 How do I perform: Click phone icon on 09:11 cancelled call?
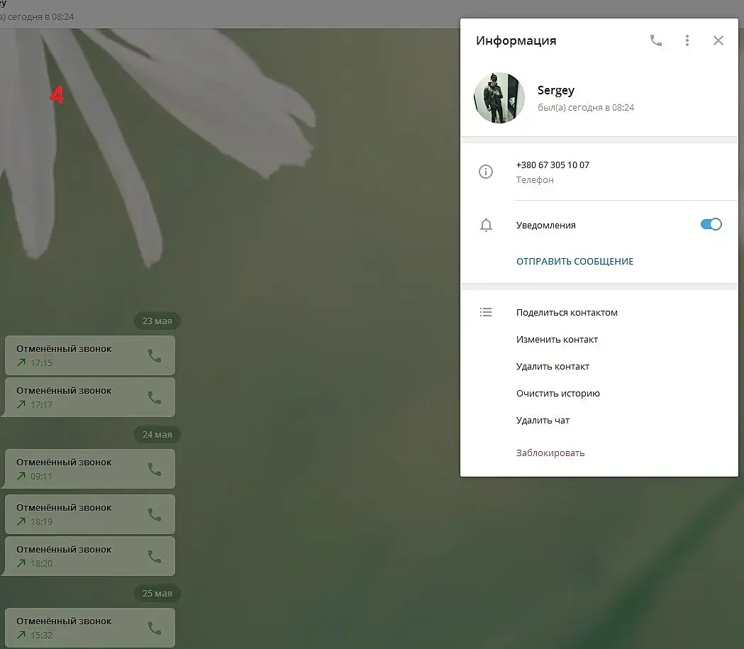(154, 470)
